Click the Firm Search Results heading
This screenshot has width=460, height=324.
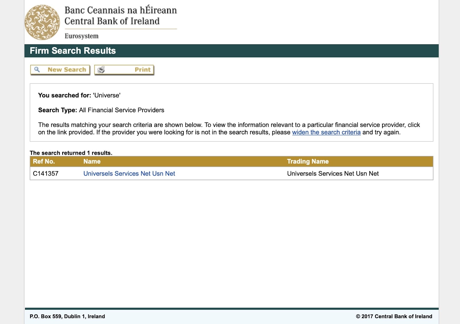[73, 51]
